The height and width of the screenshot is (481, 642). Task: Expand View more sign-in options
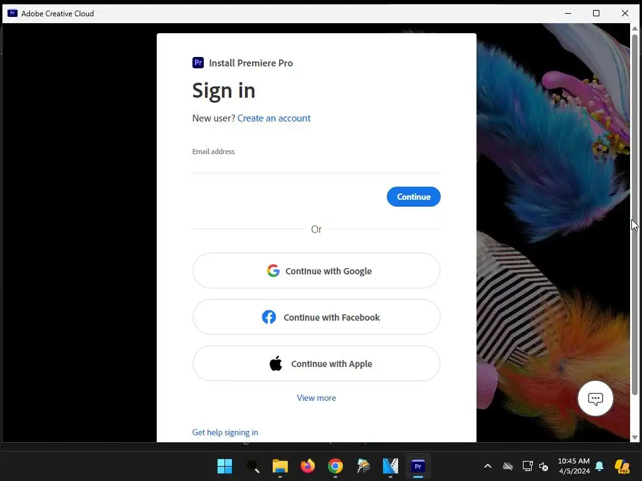click(x=316, y=398)
